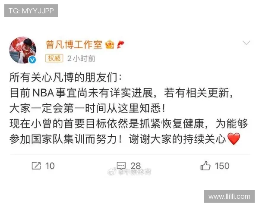Click the 权威 authority tag

click(54, 58)
